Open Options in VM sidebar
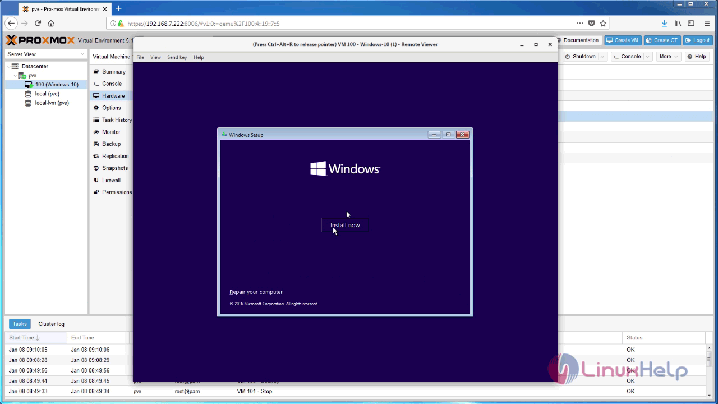This screenshot has height=404, width=718. (x=111, y=108)
